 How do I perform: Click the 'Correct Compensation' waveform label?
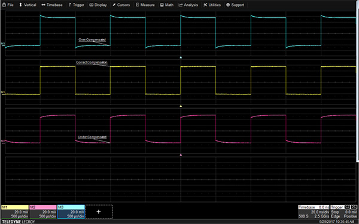[92, 62]
